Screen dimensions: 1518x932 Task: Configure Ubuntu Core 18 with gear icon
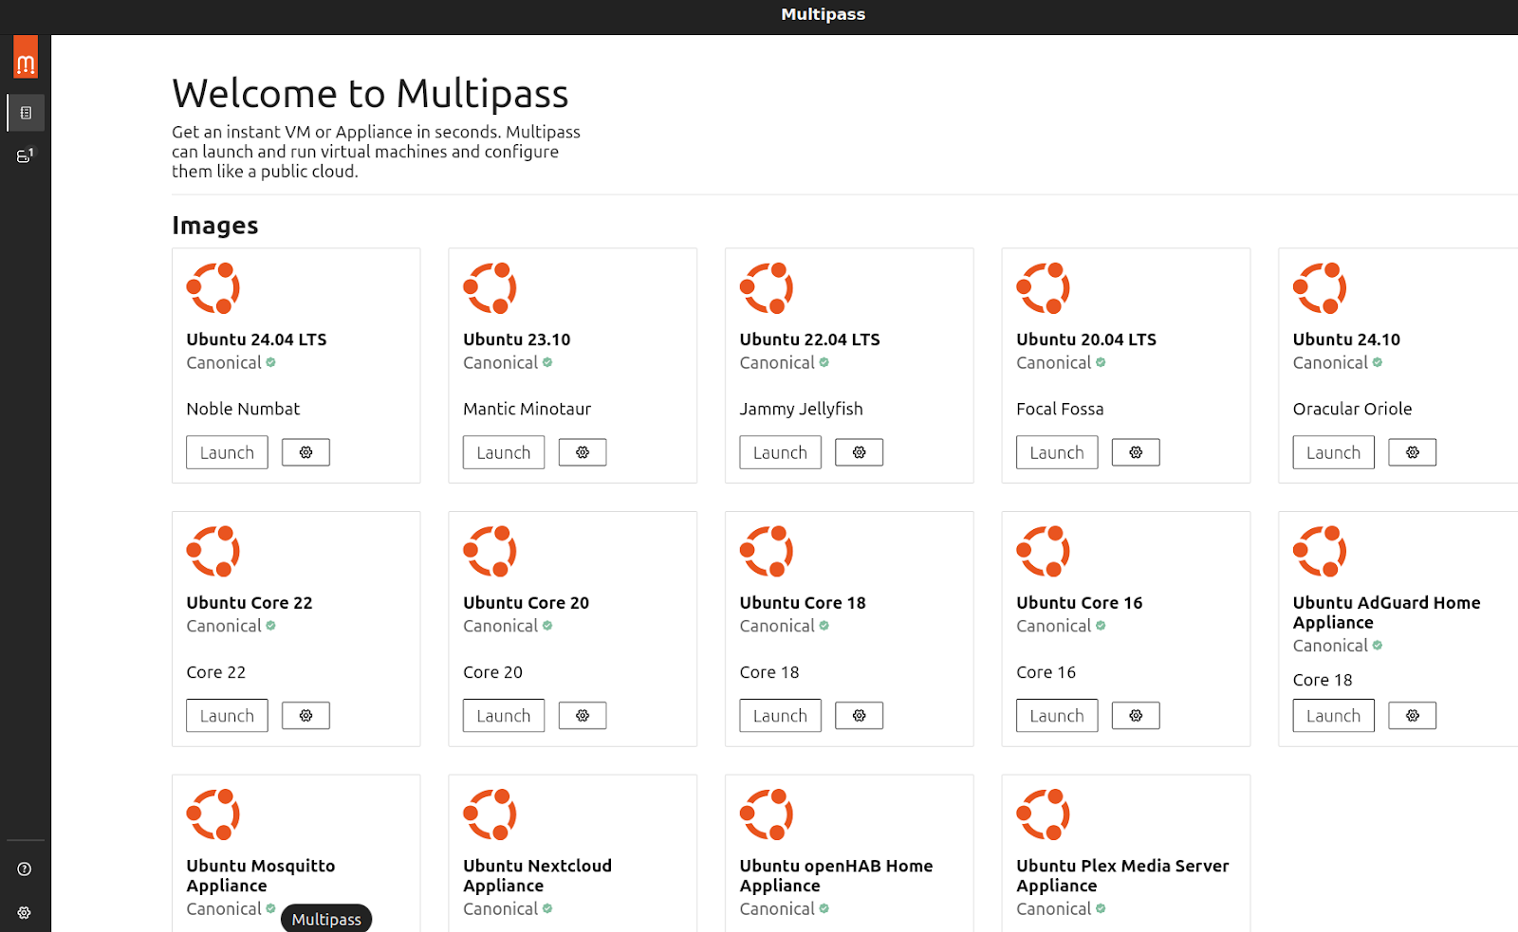pos(859,716)
